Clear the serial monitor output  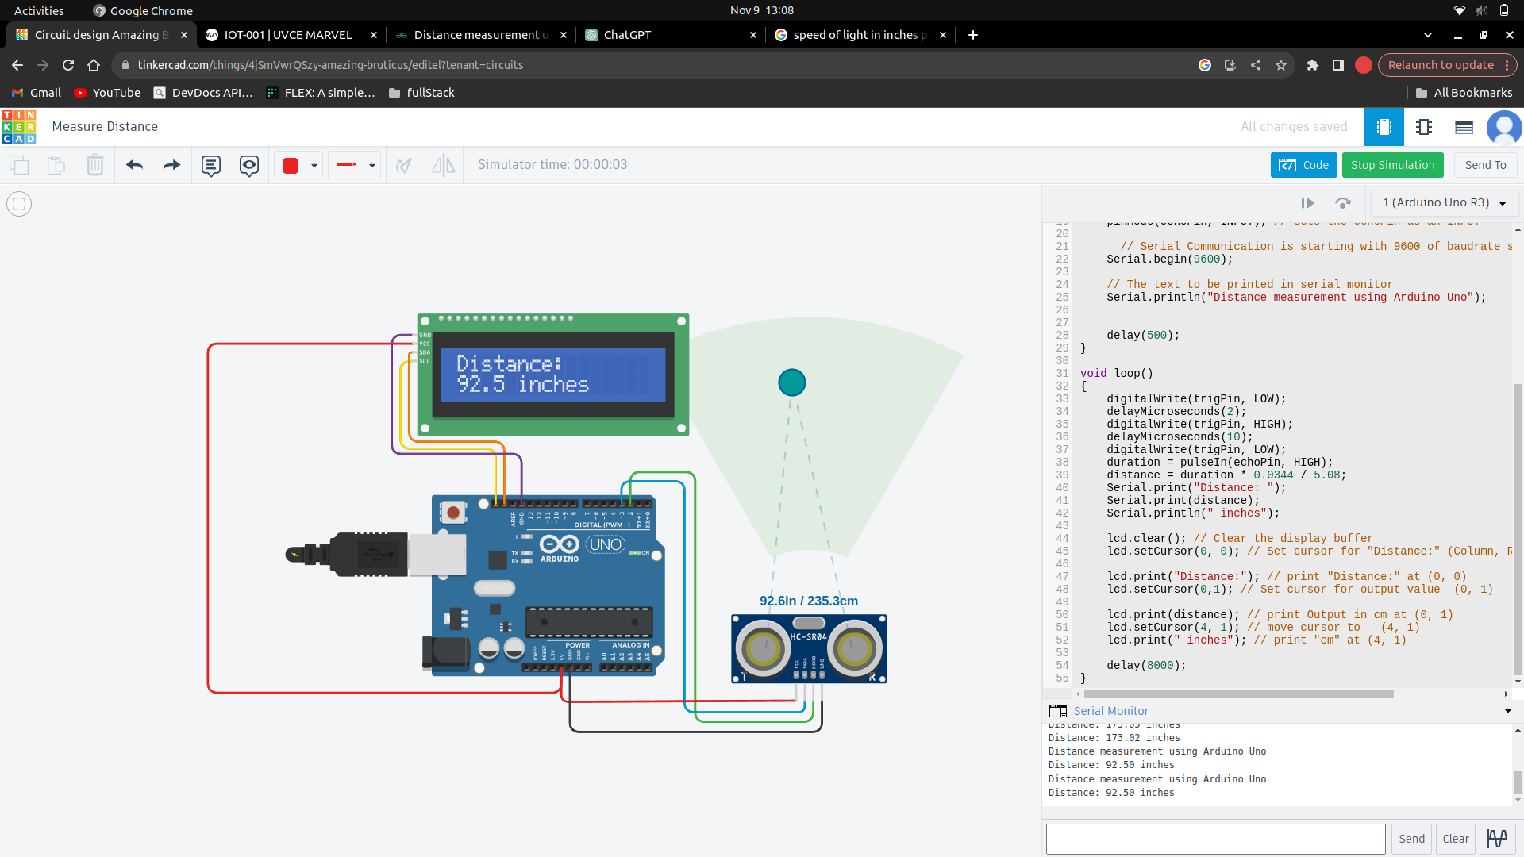pos(1455,839)
